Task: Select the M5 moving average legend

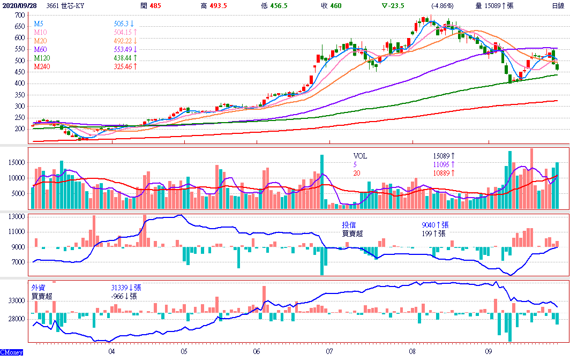Action: pyautogui.click(x=39, y=24)
